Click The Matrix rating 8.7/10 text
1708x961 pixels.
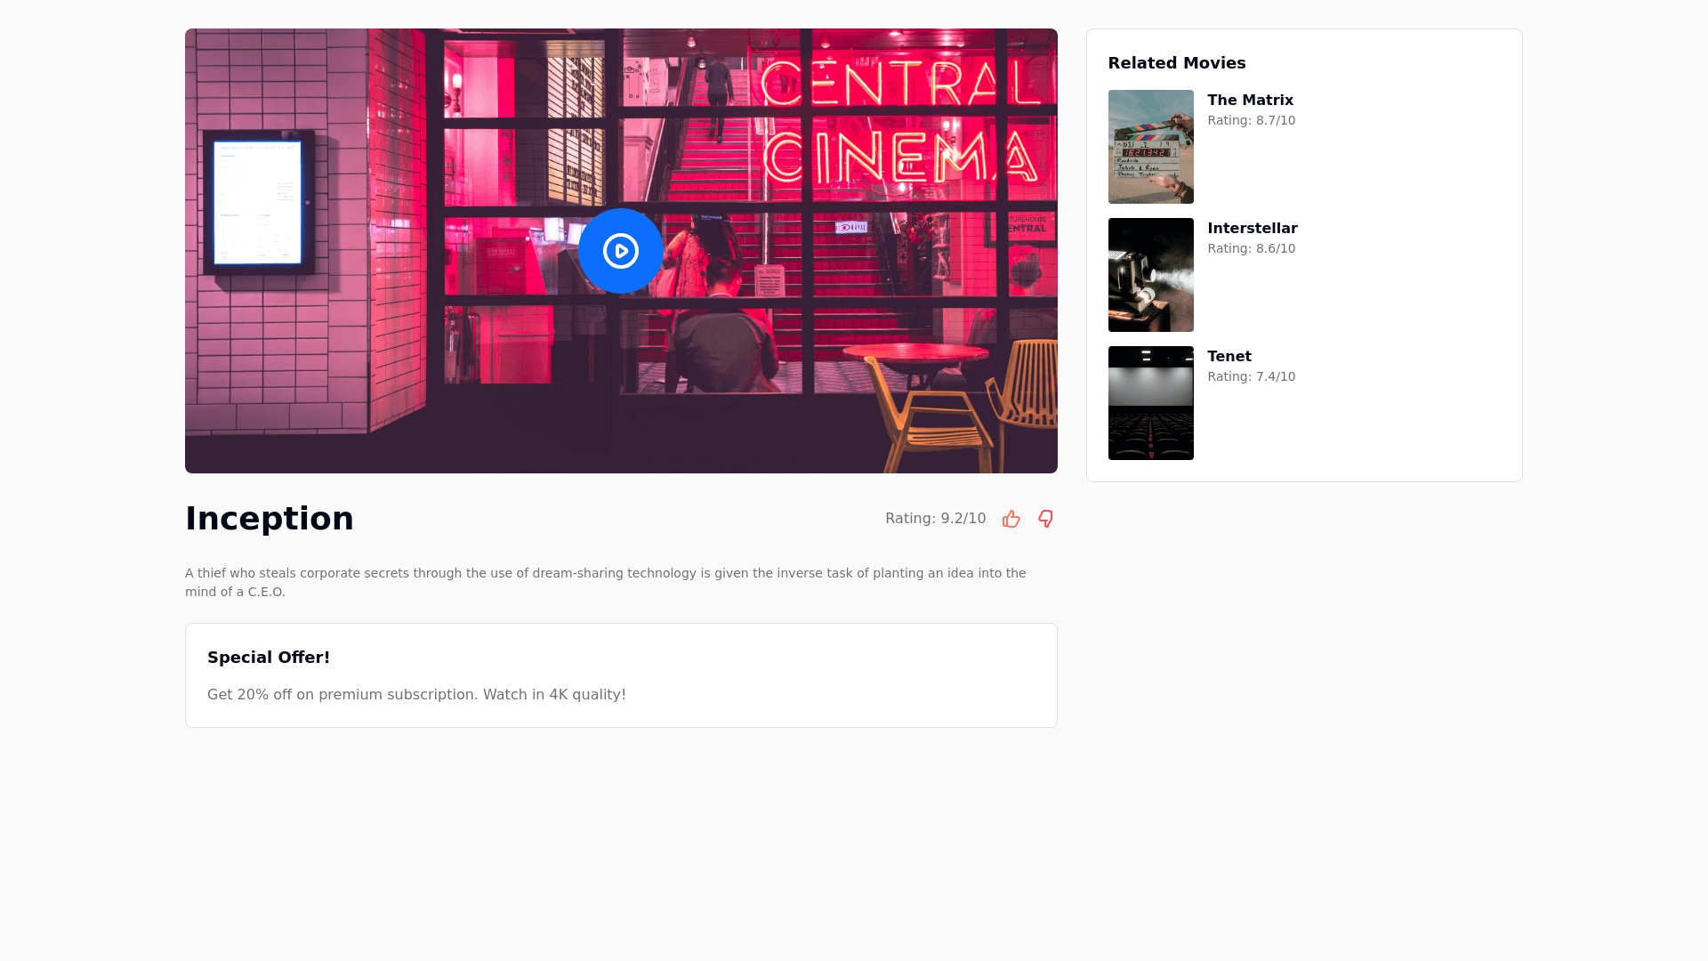point(1251,121)
